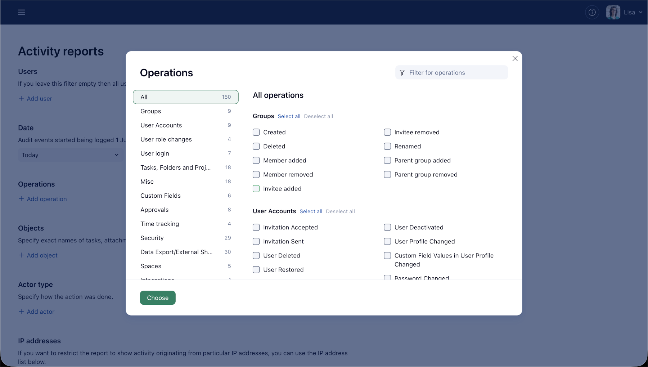Click Lisa's profile avatar
The height and width of the screenshot is (367, 648).
coord(613,12)
